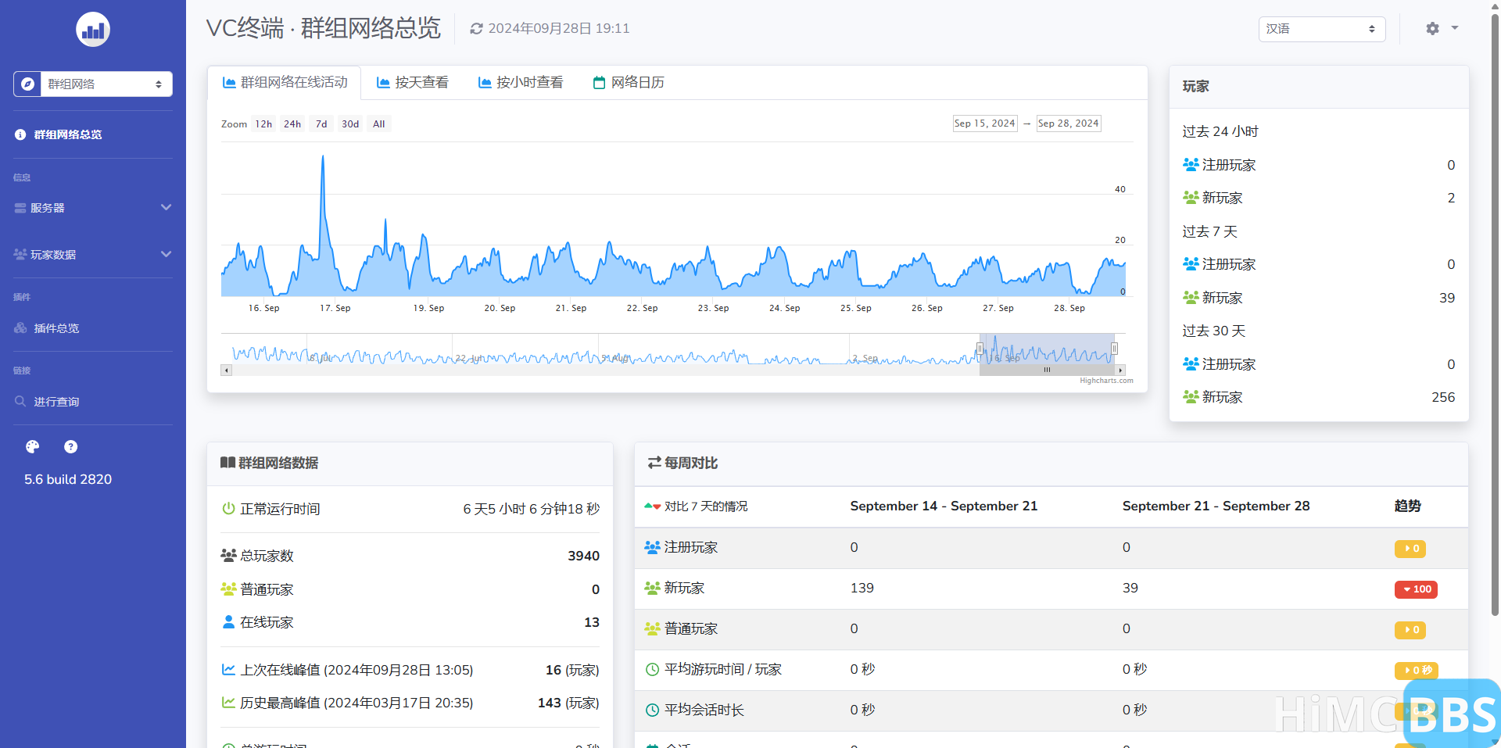The height and width of the screenshot is (748, 1501).
Task: Click the September 21 - September 28 column header
Action: click(x=1216, y=506)
